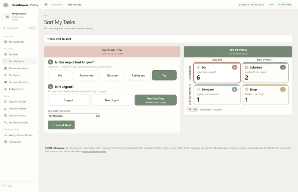Click the Decision Builder icon

point(5,102)
